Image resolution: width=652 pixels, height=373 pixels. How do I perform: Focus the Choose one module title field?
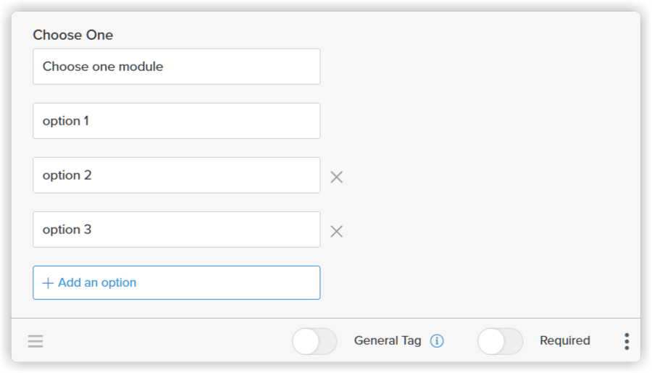coord(176,67)
